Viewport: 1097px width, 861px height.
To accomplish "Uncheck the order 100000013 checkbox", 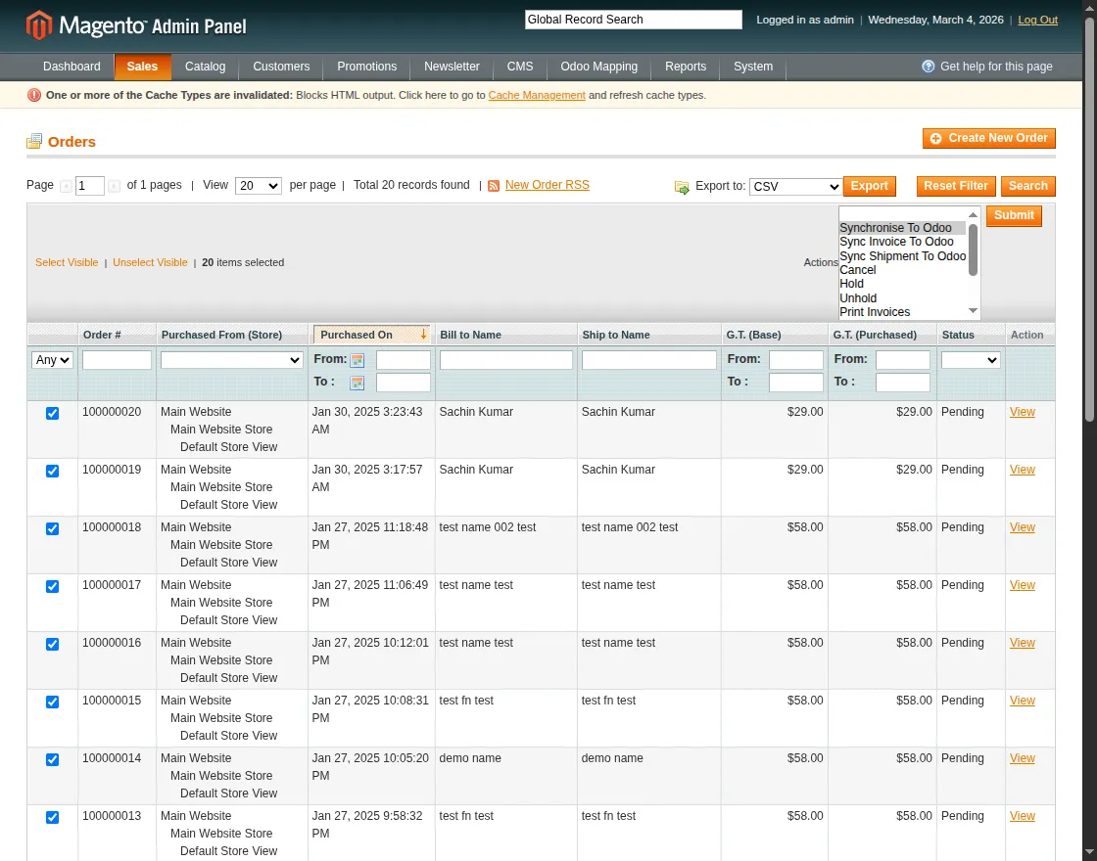I will [53, 817].
